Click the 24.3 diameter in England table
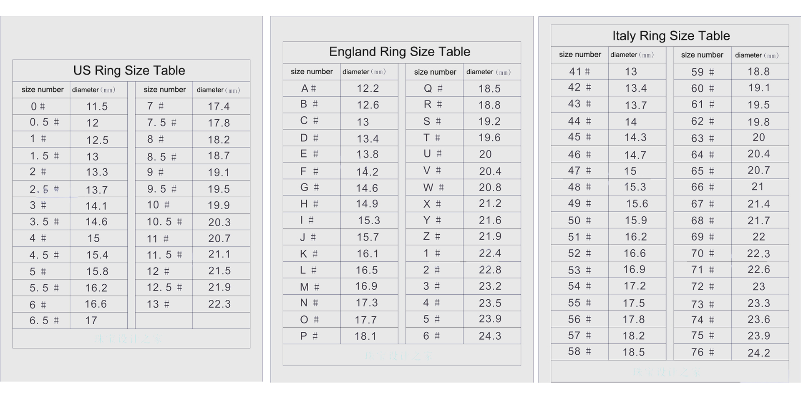801x396 pixels. pyautogui.click(x=490, y=336)
